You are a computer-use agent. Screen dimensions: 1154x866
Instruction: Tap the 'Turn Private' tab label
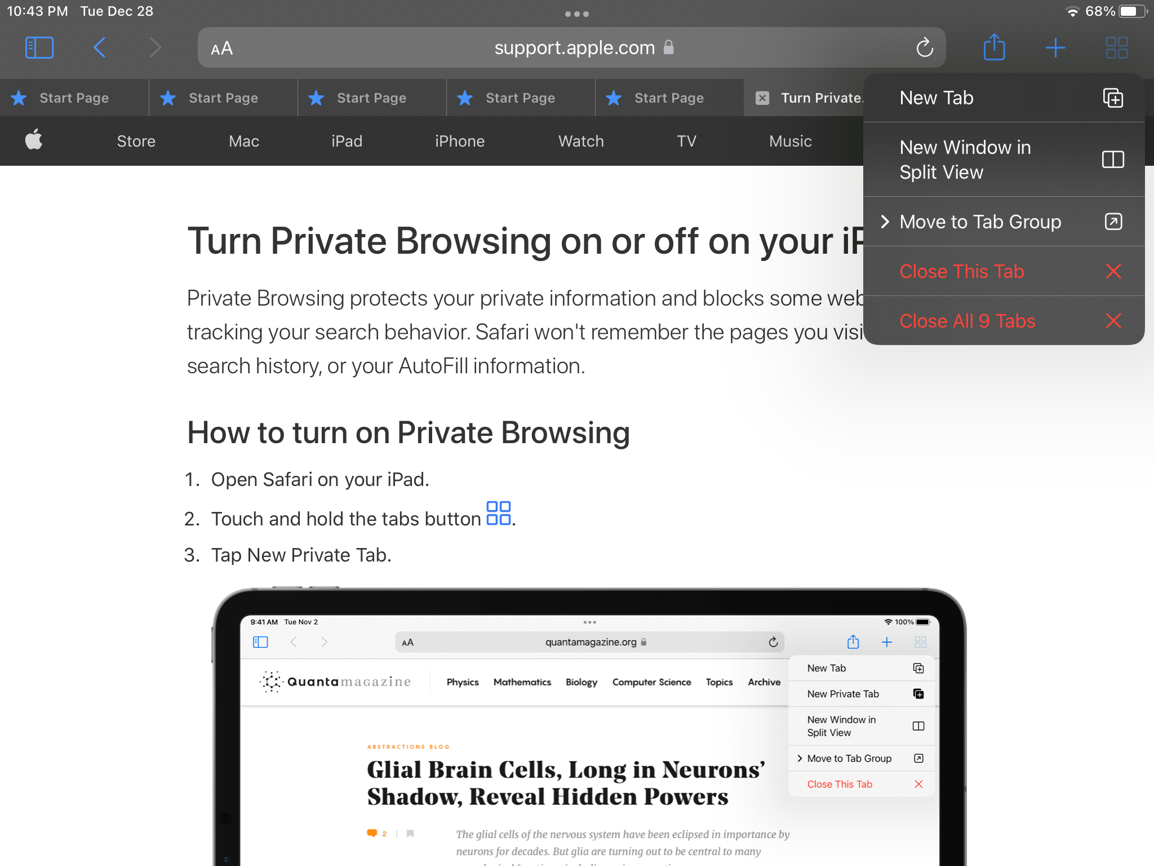click(819, 98)
